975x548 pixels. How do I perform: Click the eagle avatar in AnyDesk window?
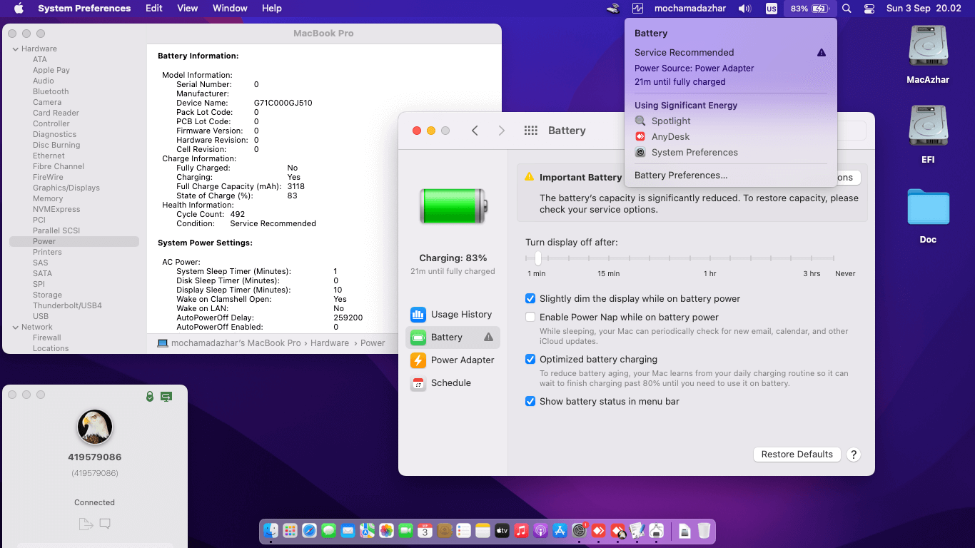click(95, 427)
